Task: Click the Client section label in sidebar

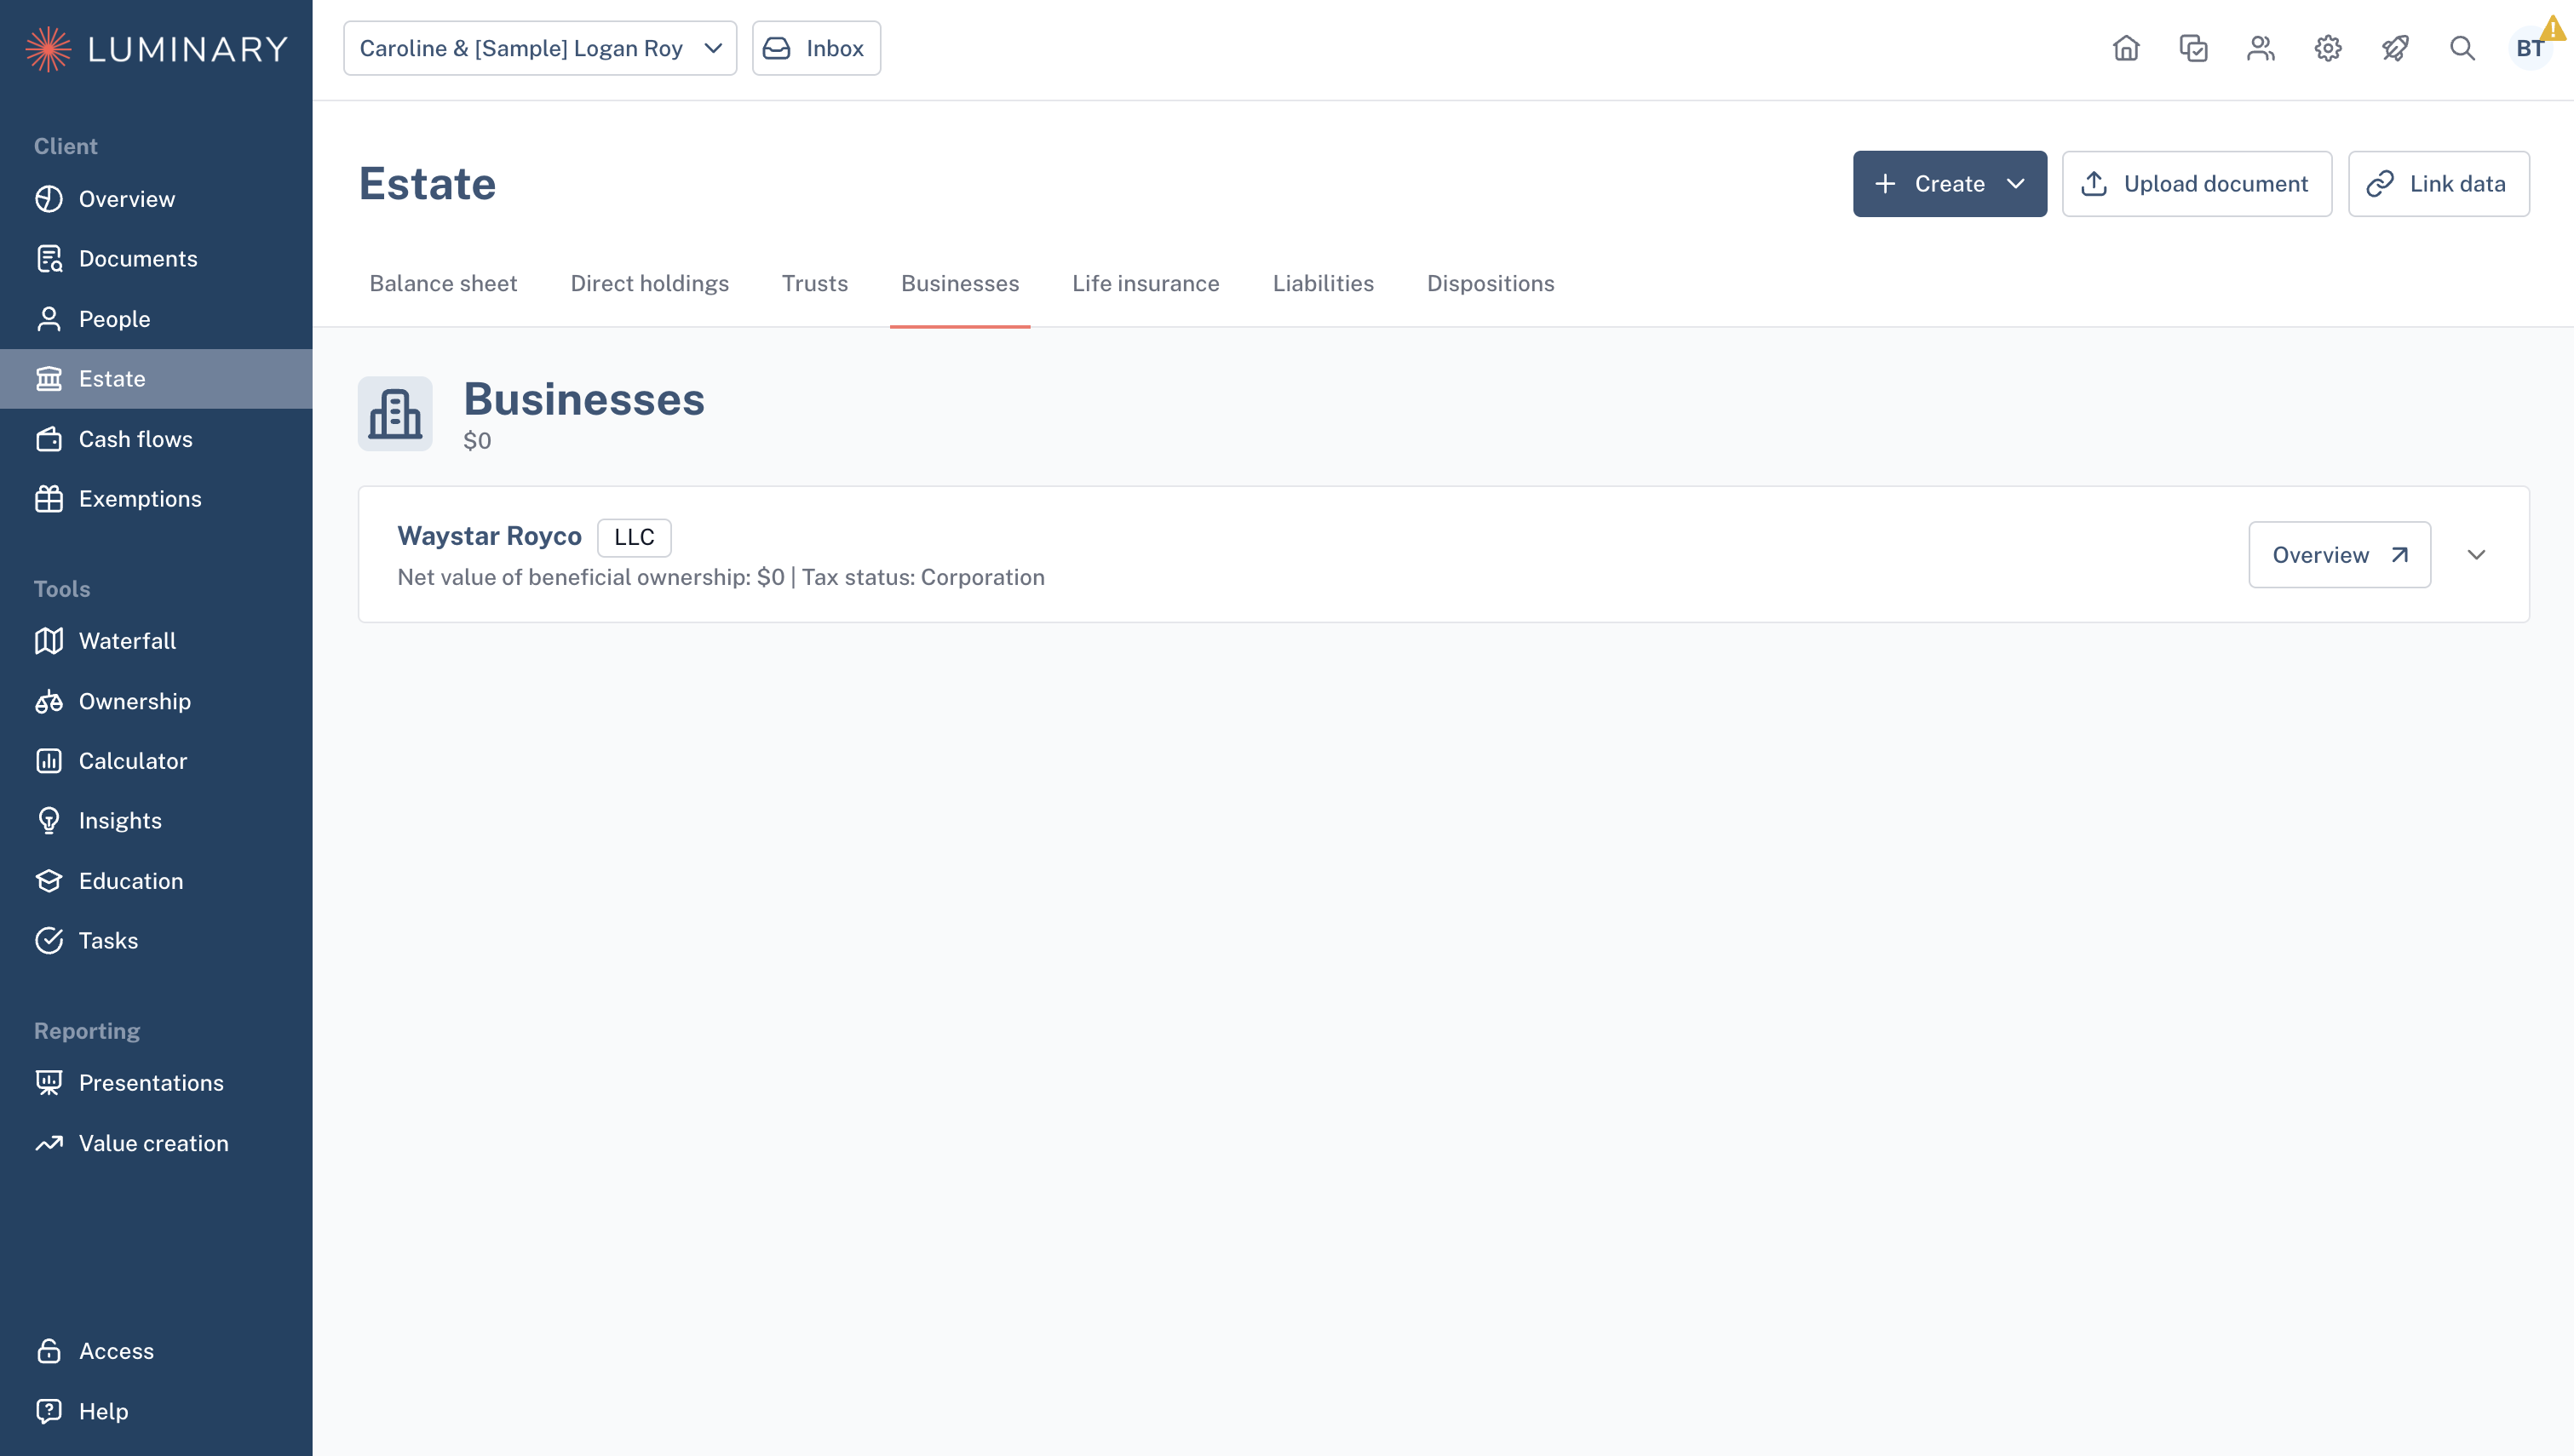Action: (66, 146)
